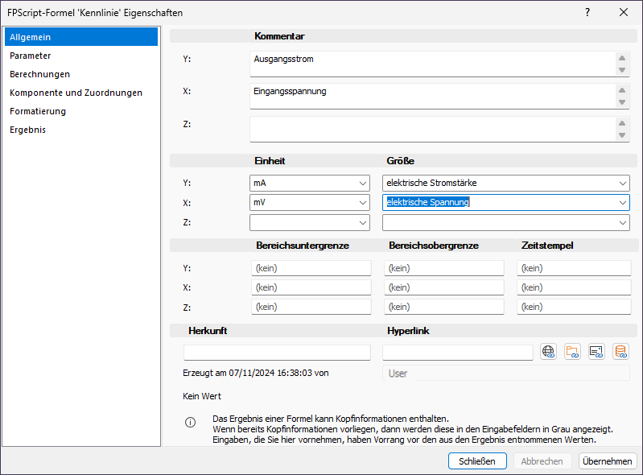Click the document hyperlink icon

coord(596,351)
